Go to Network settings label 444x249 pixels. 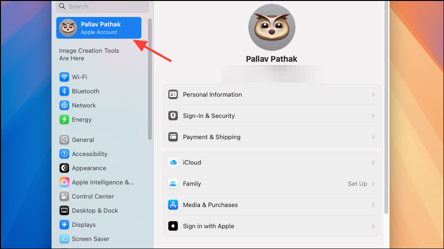[84, 105]
